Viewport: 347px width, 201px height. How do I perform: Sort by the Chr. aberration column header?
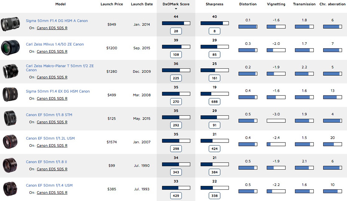point(332,4)
